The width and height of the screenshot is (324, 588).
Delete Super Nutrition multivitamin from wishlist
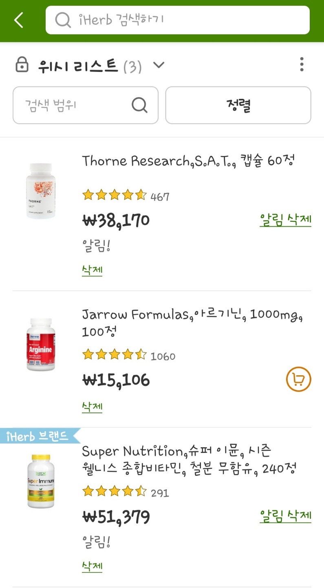coord(92,566)
